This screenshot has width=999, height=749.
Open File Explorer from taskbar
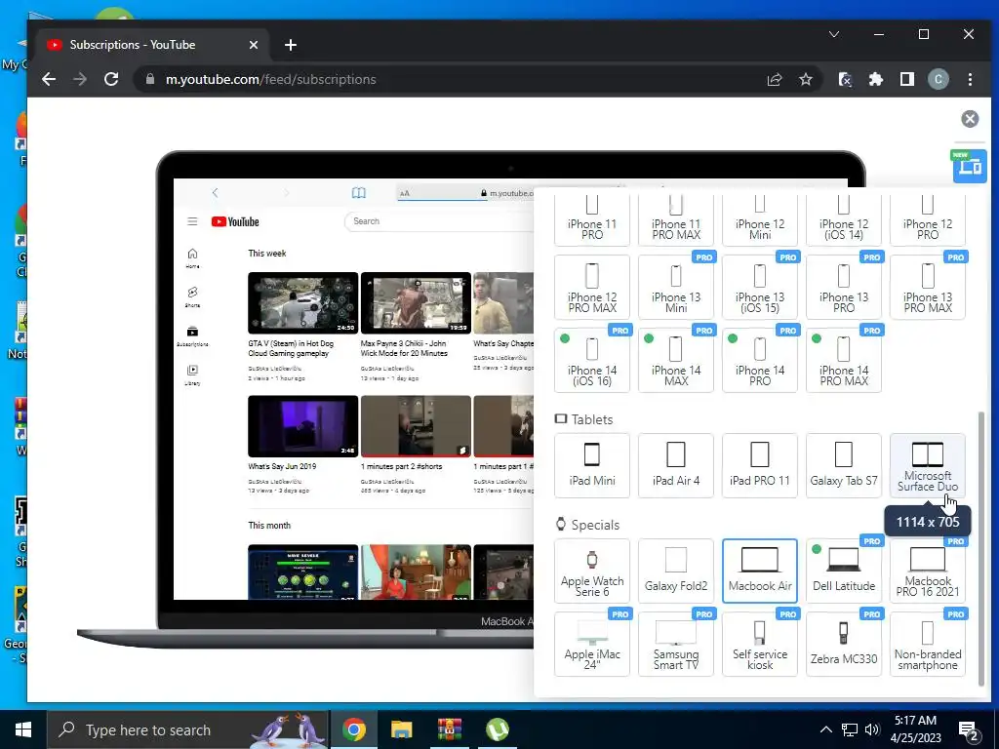tap(401, 729)
